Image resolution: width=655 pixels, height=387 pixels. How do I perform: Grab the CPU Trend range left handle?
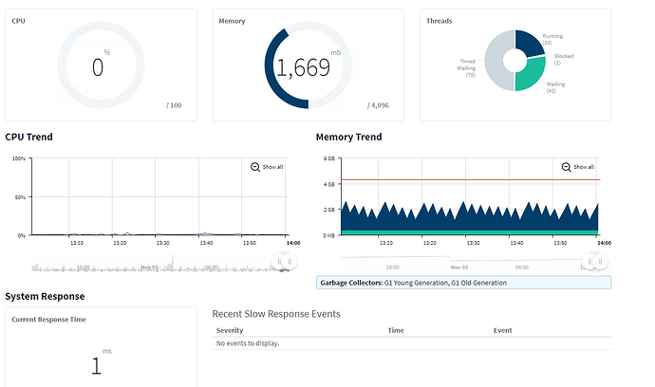coord(279,262)
